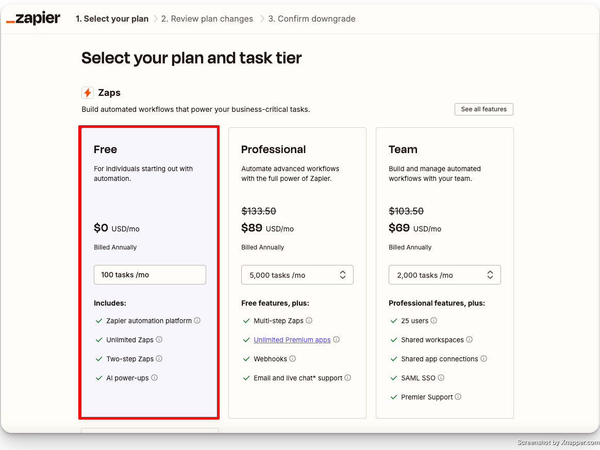The image size is (600, 450).
Task: Open info icon beside Webhooks
Action: coord(293,359)
